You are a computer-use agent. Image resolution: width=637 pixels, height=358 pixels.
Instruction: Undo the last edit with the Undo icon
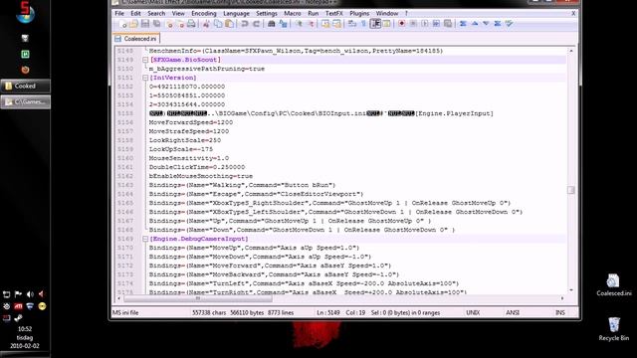245,24
